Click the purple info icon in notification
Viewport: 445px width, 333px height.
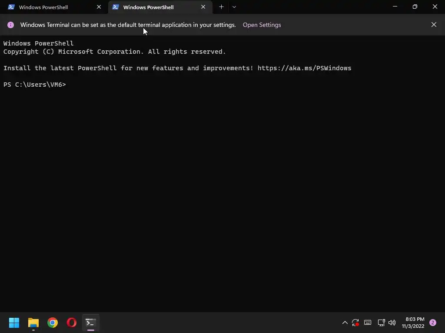(10, 25)
